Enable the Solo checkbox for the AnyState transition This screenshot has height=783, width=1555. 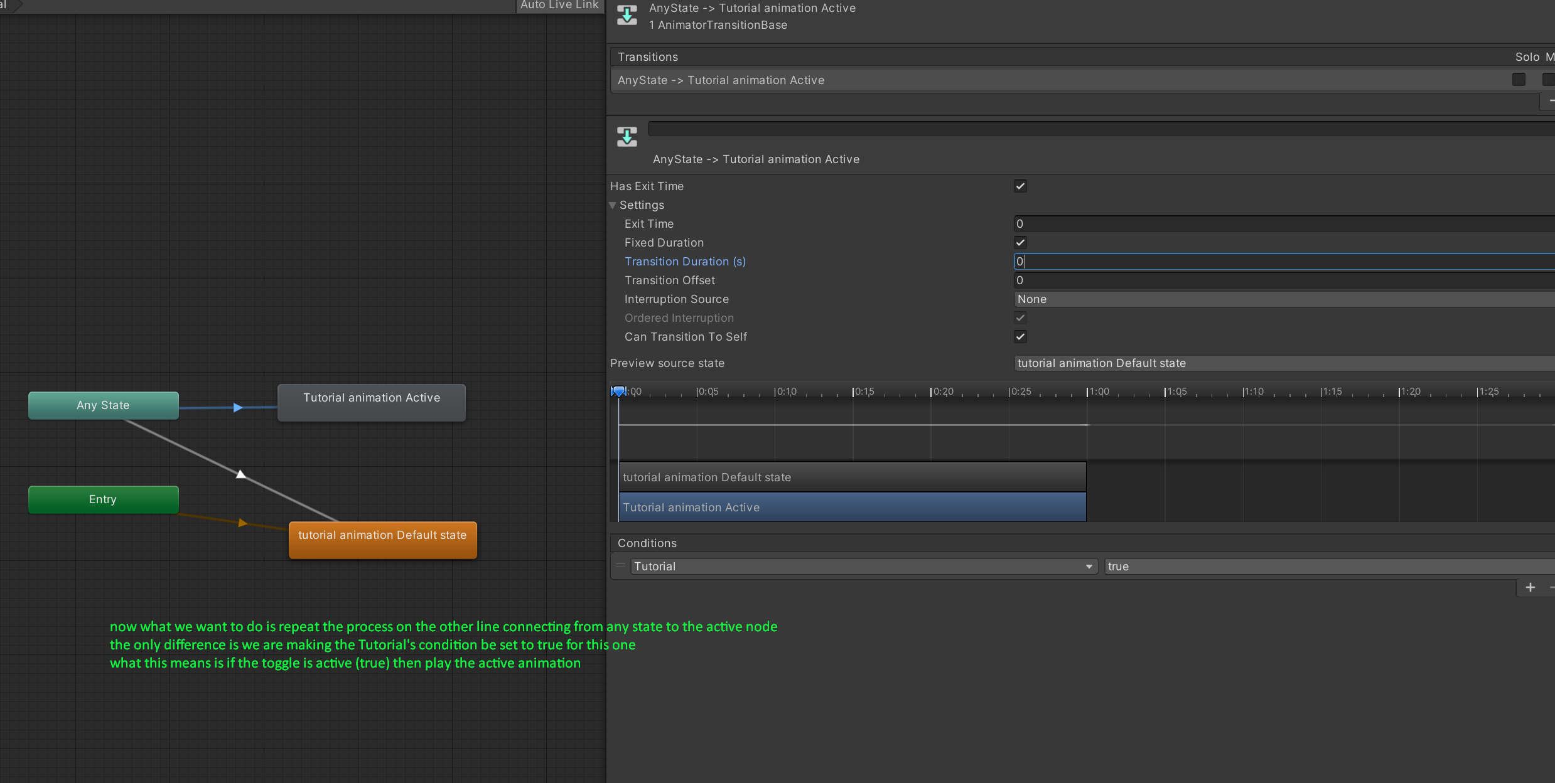pos(1518,80)
